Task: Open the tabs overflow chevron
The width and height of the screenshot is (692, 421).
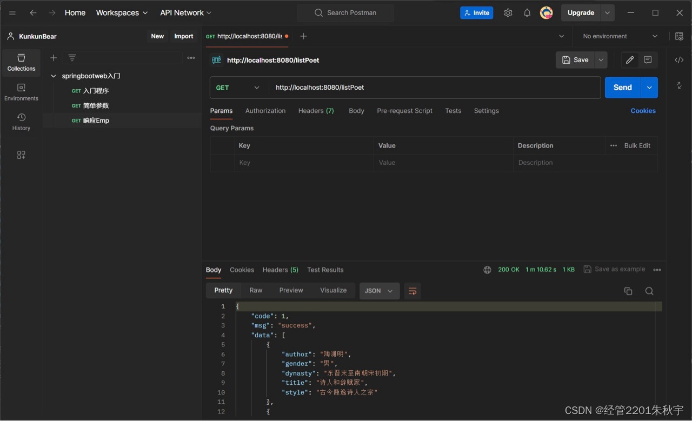Action: (561, 36)
